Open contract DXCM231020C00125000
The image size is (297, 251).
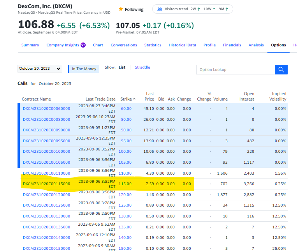(x=46, y=205)
